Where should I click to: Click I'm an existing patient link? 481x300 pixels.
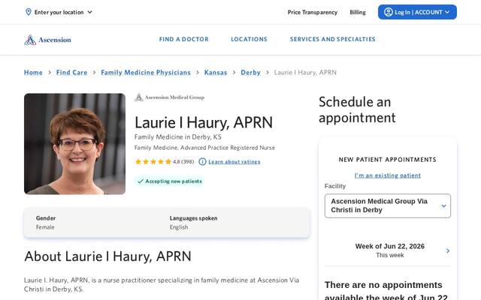[388, 175]
